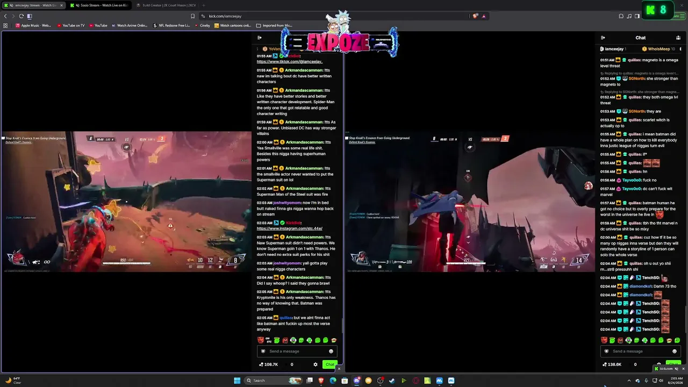Switch to the Sosio Stream tab

click(99, 5)
